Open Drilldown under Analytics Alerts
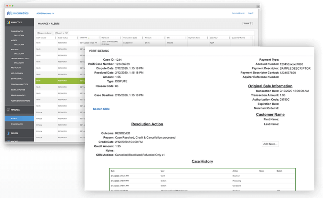The width and height of the screenshot is (323, 198). click(19, 45)
